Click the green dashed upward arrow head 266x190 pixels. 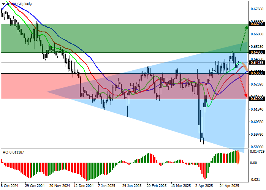tap(246, 26)
